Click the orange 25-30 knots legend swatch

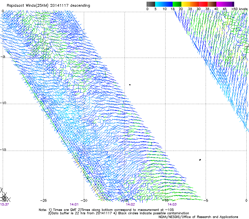click(x=194, y=4)
